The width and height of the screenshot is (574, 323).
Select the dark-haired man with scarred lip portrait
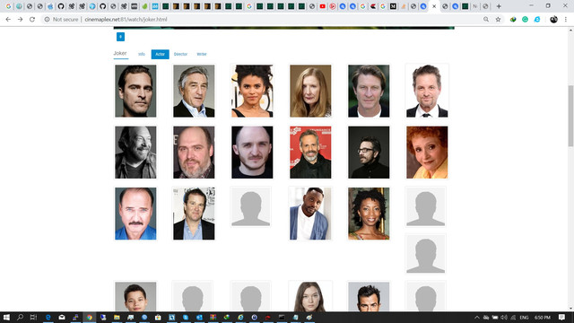pyautogui.click(x=135, y=92)
